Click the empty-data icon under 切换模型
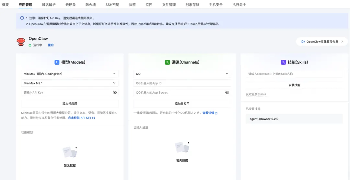Viewport: 350px width, 180px height. click(x=70, y=152)
